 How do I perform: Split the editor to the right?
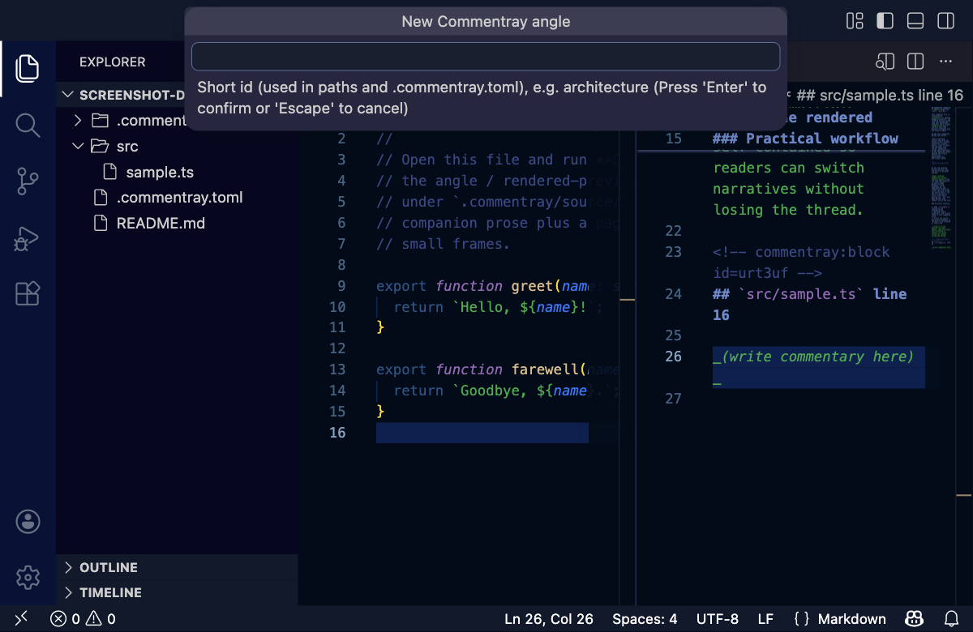click(x=915, y=62)
